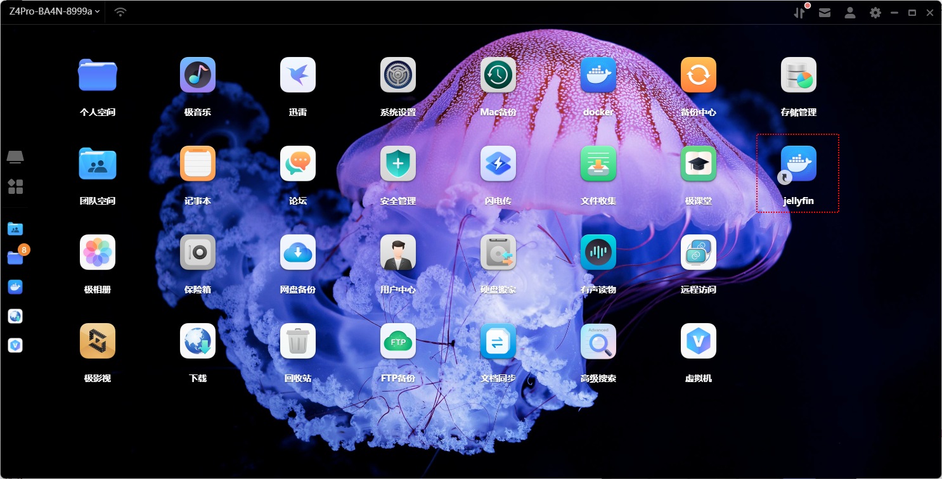Click the sidebar folder with badge 8
This screenshot has height=479, width=942.
coord(16,257)
